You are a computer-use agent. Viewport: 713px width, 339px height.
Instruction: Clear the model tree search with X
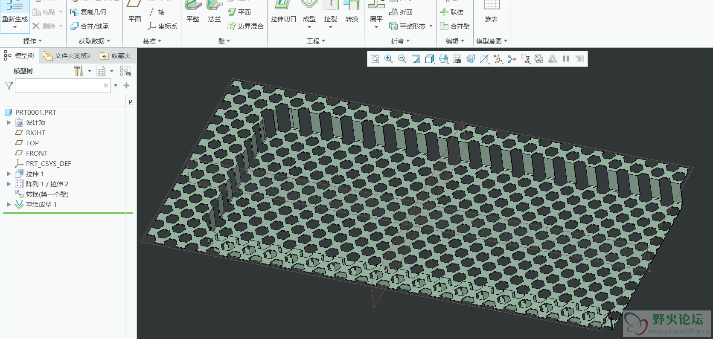(x=106, y=86)
